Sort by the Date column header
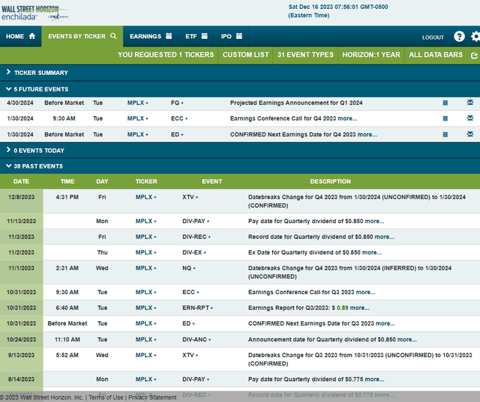The image size is (480, 402). [21, 181]
